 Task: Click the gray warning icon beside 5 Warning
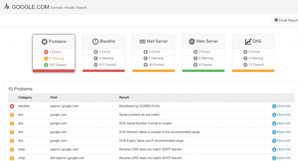pos(146,58)
